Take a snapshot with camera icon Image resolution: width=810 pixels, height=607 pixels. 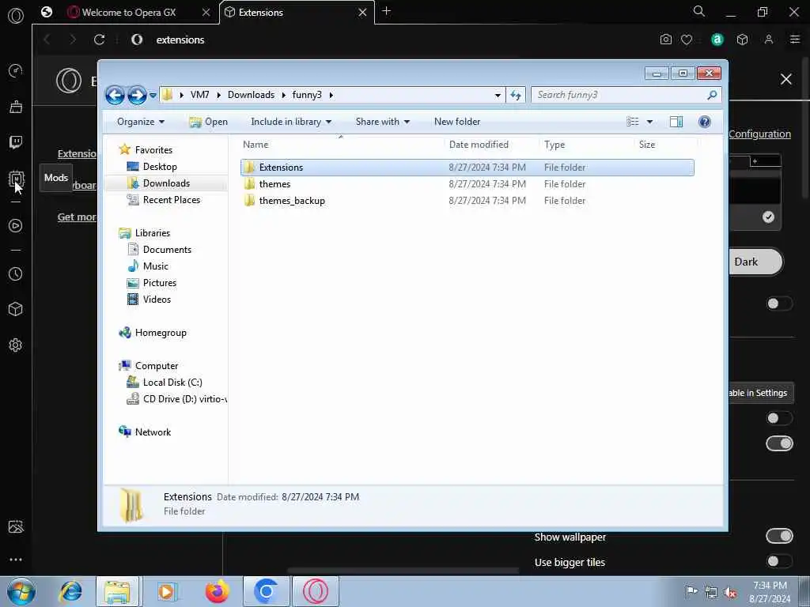pyautogui.click(x=666, y=40)
